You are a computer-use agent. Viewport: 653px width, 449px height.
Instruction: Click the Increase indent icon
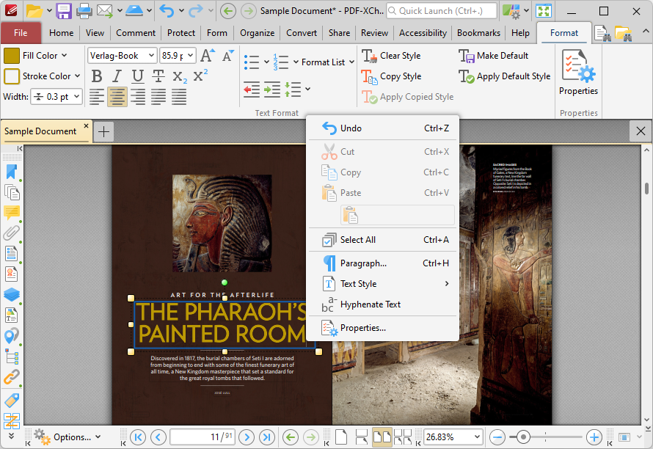(272, 89)
